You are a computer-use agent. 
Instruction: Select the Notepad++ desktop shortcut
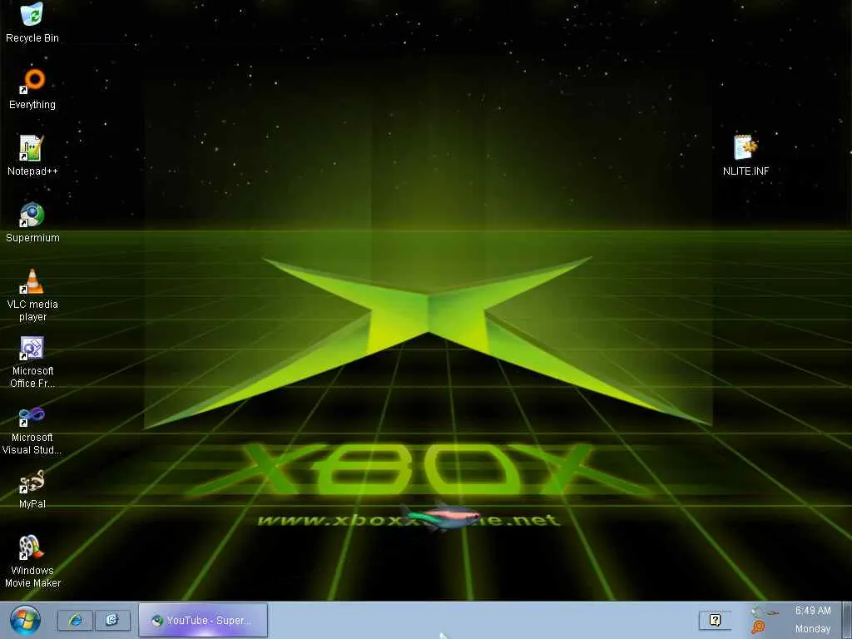(x=32, y=156)
